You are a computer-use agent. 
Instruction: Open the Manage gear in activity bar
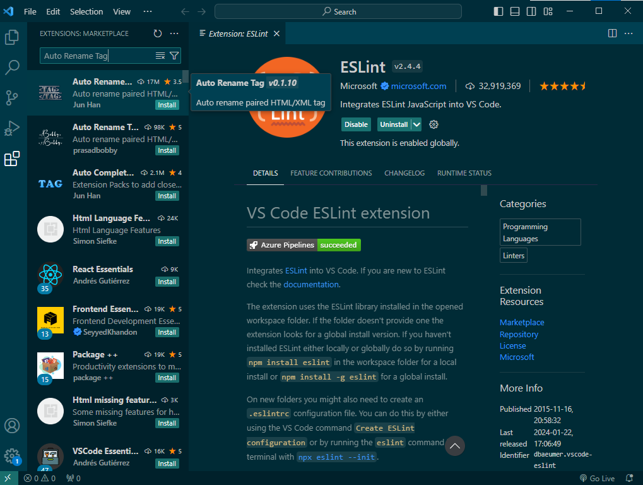[x=12, y=456]
